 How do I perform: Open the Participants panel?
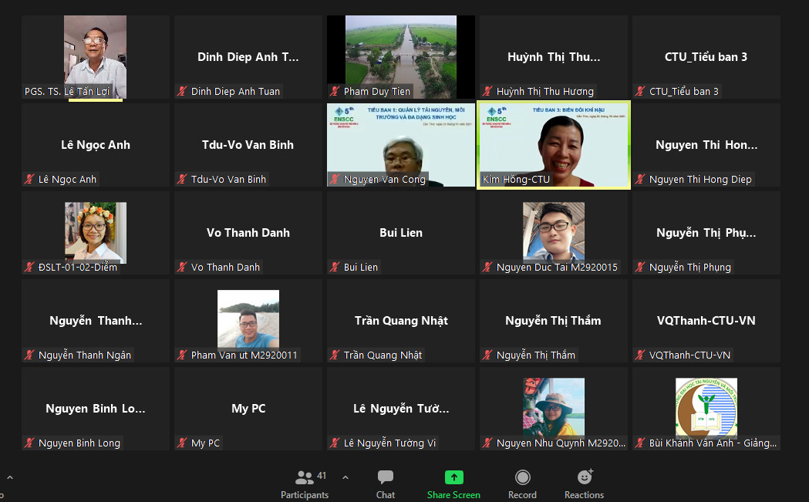pyautogui.click(x=305, y=484)
